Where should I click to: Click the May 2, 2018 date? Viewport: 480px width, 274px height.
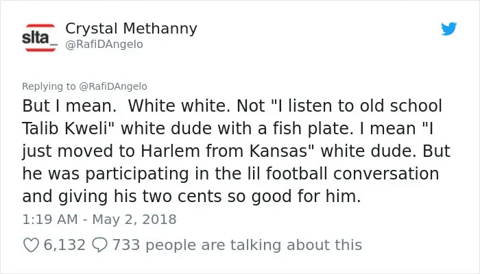[x=134, y=220]
